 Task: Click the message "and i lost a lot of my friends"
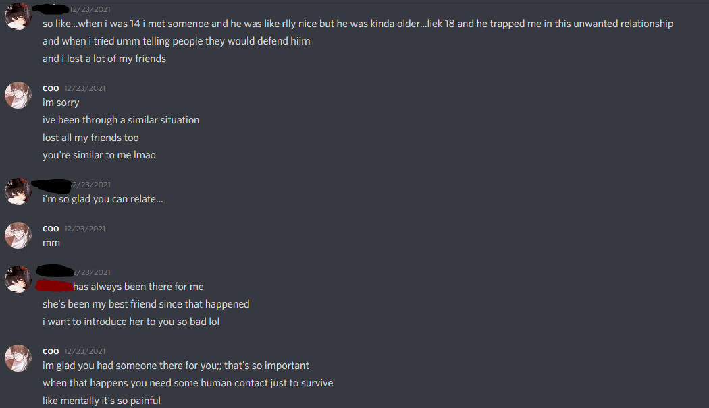tap(104, 59)
